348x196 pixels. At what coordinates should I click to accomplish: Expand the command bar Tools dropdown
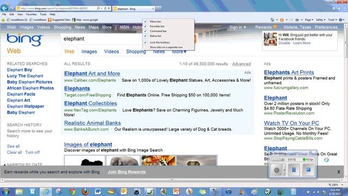[332, 20]
